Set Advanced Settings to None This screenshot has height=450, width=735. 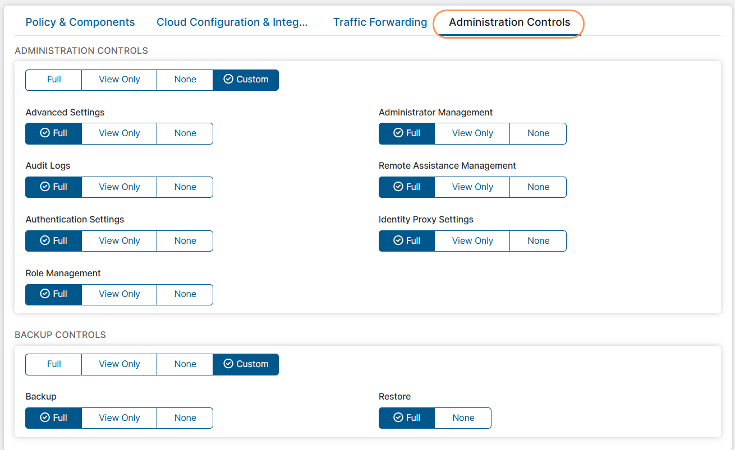pyautogui.click(x=185, y=133)
